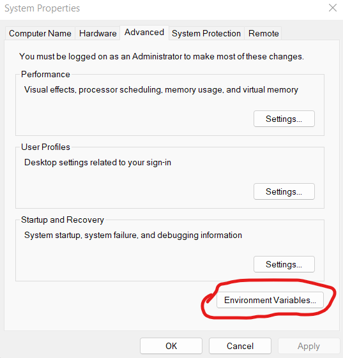
Task: Open Startup and Recovery Settings button
Action: click(284, 264)
